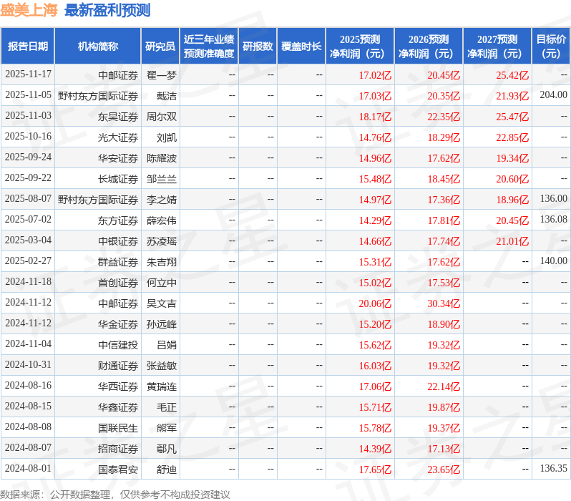Select analyst 薛宏伟
The image size is (571, 501).
point(161,221)
